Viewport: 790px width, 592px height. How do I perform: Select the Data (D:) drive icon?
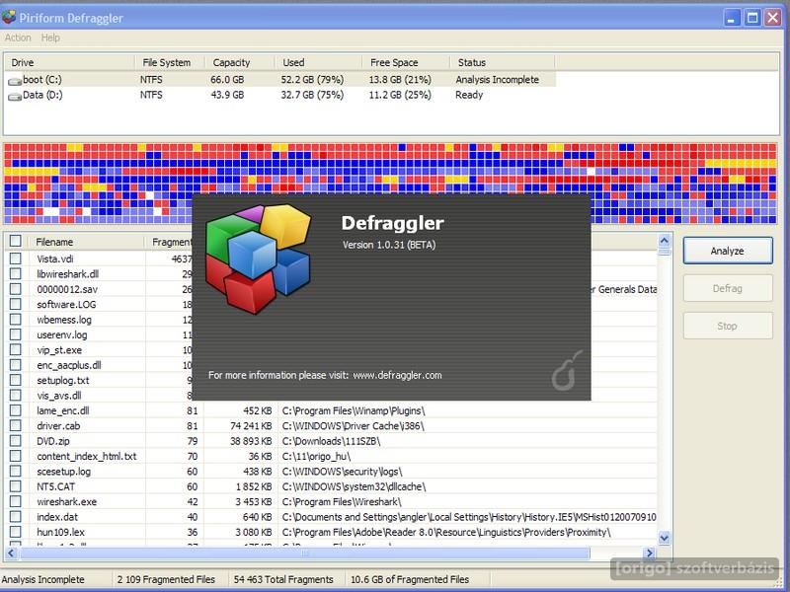[x=14, y=96]
